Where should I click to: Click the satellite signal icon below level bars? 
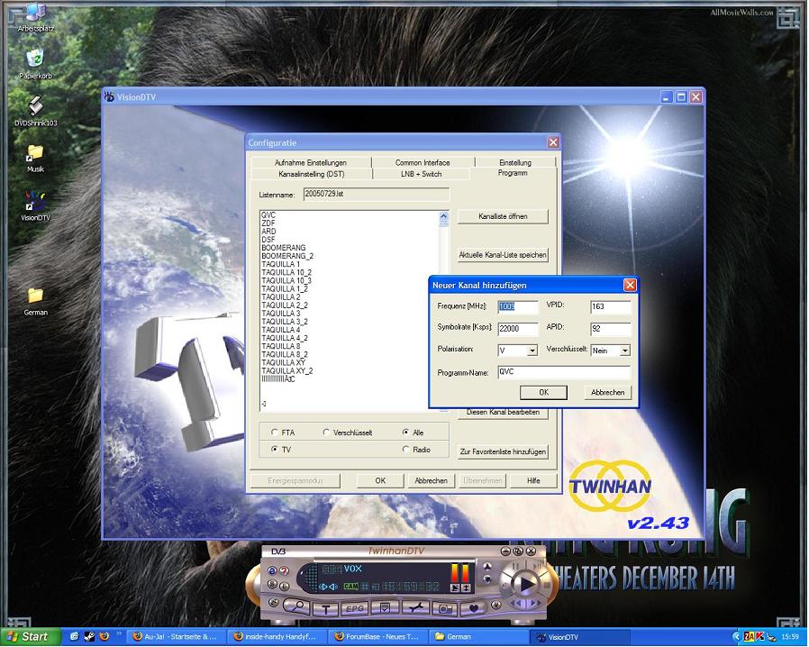pyautogui.click(x=455, y=588)
